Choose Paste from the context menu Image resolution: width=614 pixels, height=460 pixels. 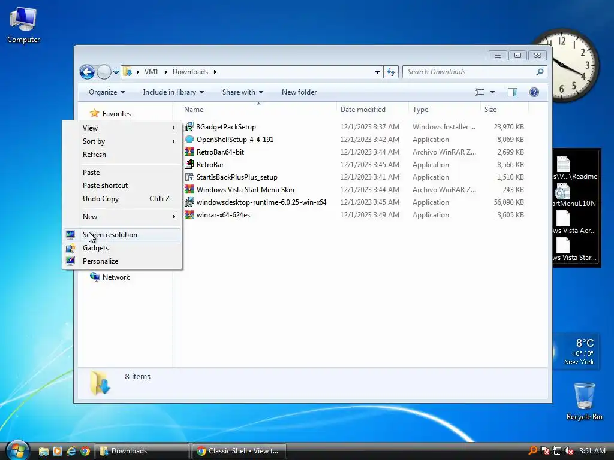click(x=122, y=172)
